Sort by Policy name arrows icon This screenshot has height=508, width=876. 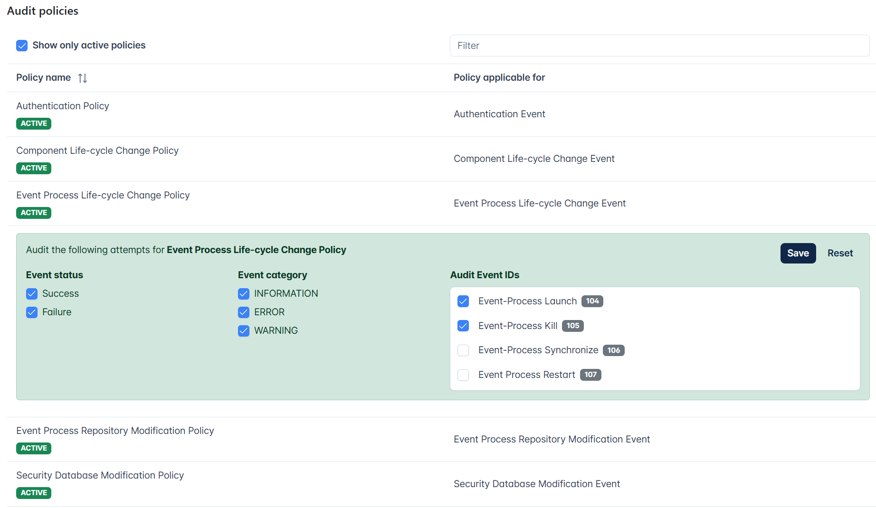tap(83, 78)
